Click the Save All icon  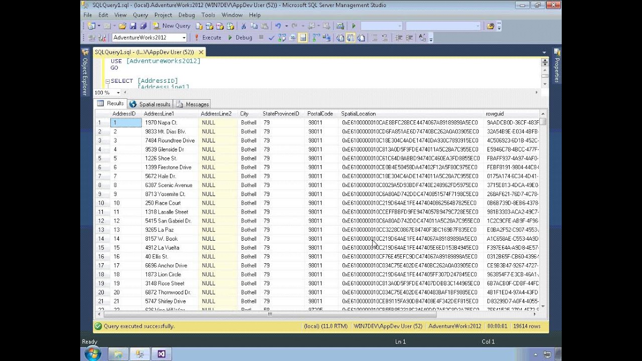(143, 26)
